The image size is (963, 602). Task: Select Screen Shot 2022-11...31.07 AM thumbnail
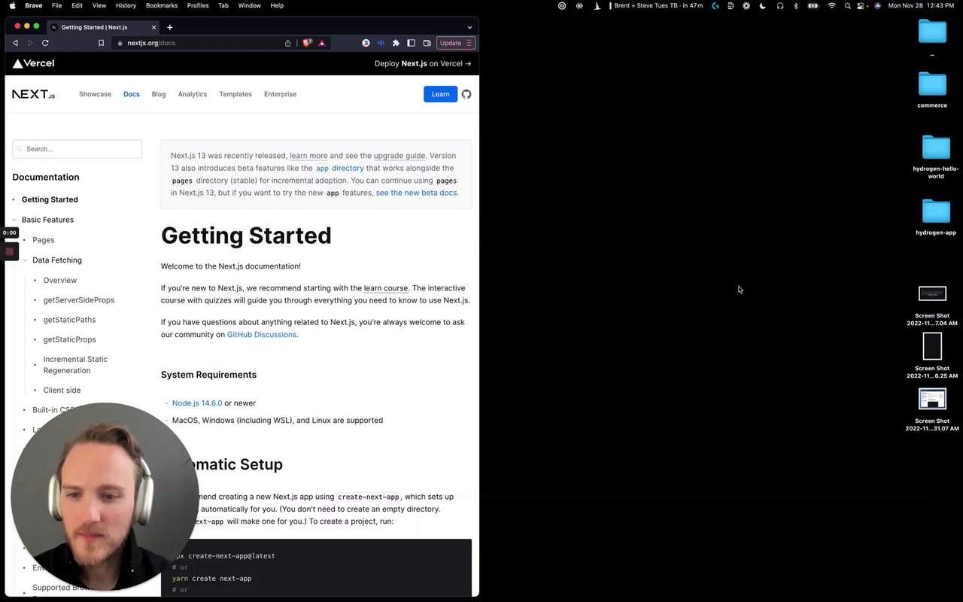932,399
